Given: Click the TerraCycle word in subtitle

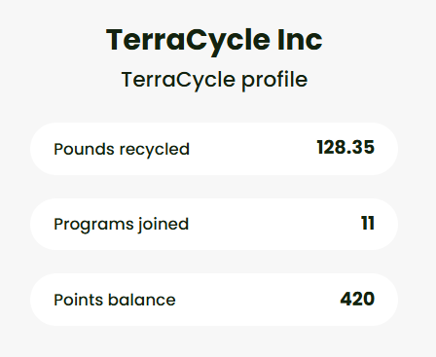Looking at the screenshot, I should (x=178, y=80).
